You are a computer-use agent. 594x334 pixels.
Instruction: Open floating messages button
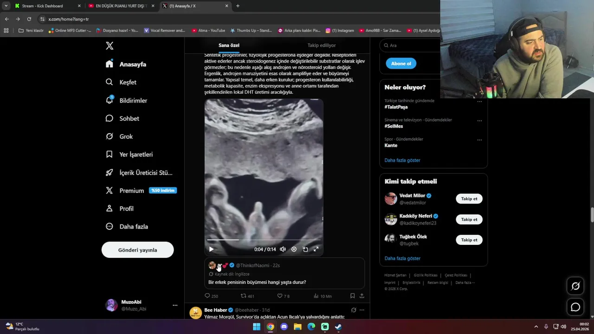[x=575, y=307]
